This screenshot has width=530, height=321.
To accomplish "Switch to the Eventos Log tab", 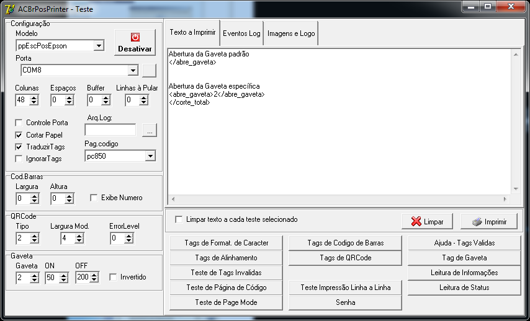I will [x=241, y=33].
